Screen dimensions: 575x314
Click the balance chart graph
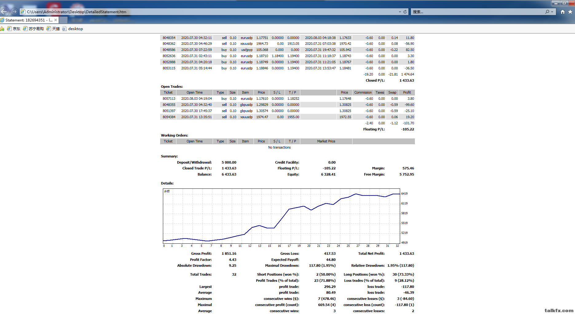click(x=282, y=216)
